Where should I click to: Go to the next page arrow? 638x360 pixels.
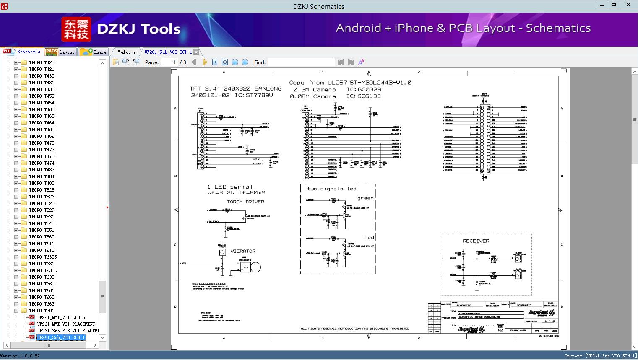(x=205, y=62)
